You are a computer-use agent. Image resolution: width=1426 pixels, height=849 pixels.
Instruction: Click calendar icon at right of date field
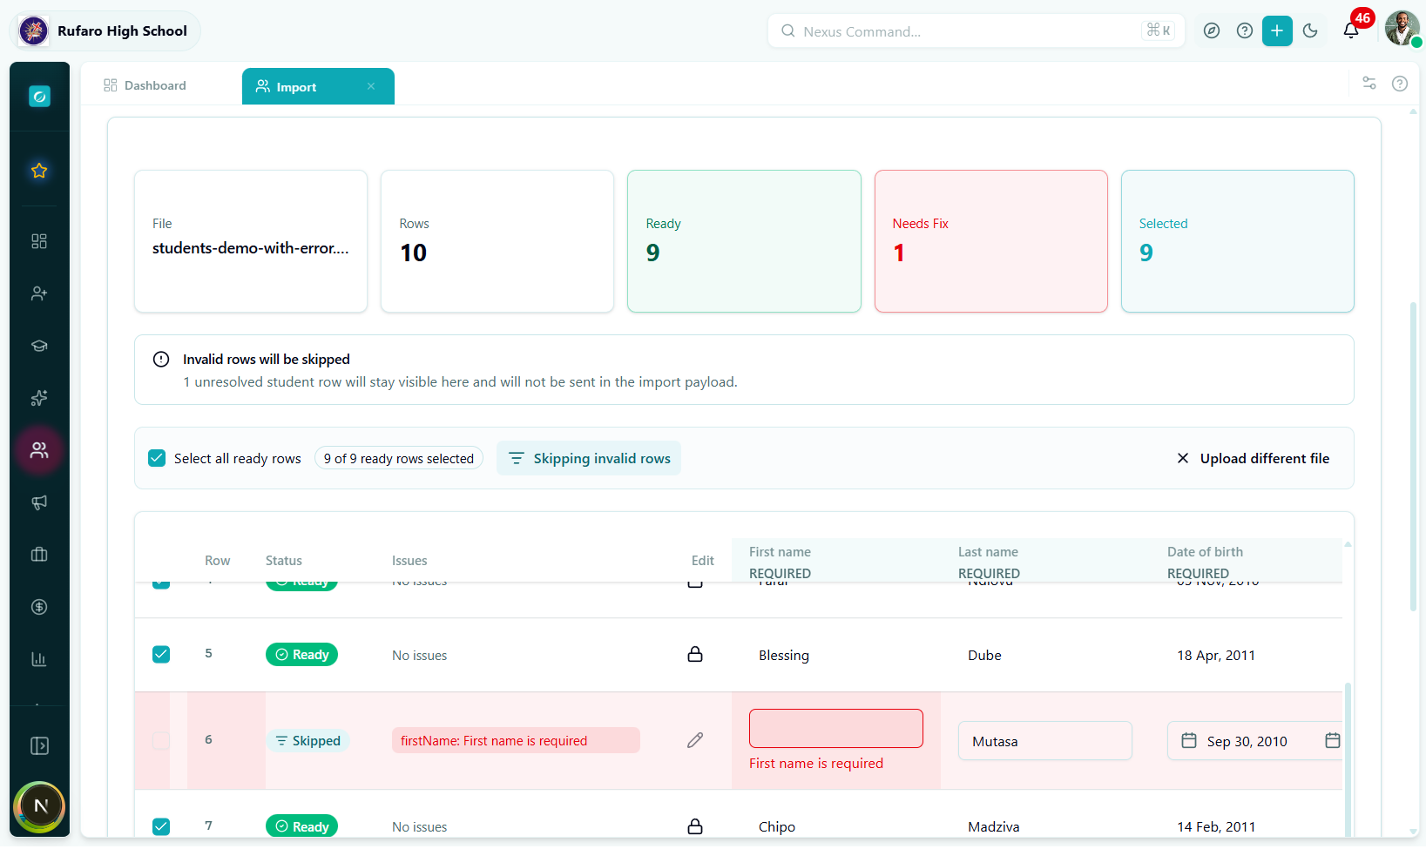click(1332, 740)
